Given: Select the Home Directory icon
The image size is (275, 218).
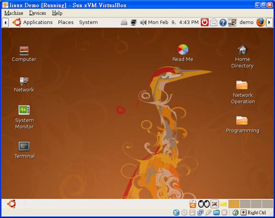Looking at the screenshot, I should (x=243, y=56).
